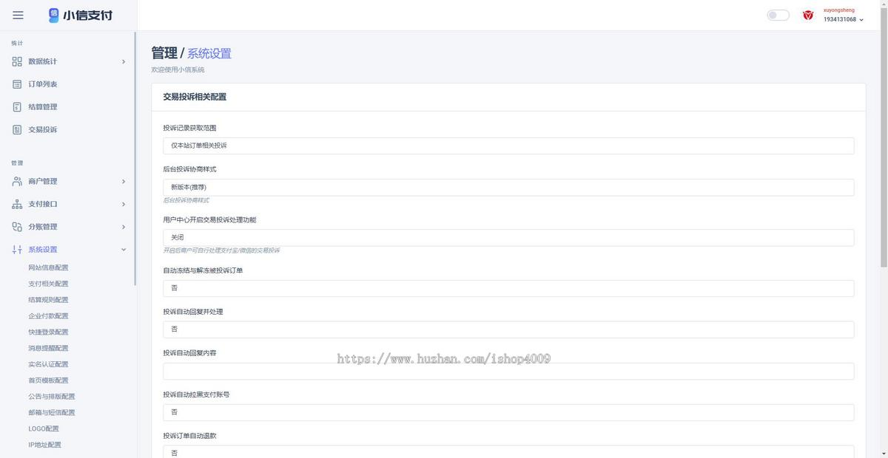
Task: Open 系统设置 menu item
Action: click(x=43, y=250)
